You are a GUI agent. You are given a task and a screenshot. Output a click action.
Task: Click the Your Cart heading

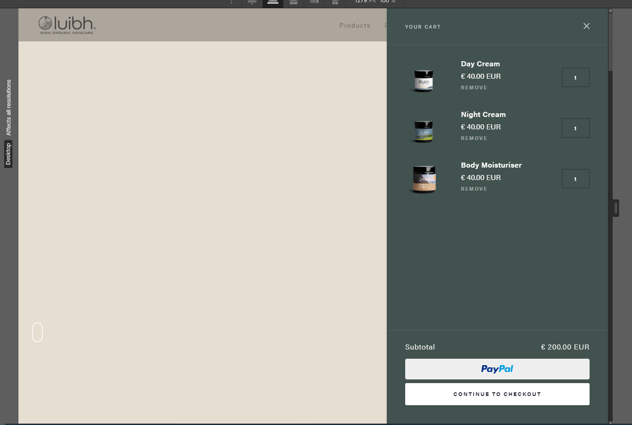(423, 27)
